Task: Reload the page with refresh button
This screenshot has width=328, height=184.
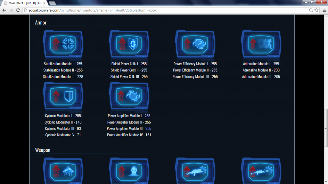Action: click(18, 10)
